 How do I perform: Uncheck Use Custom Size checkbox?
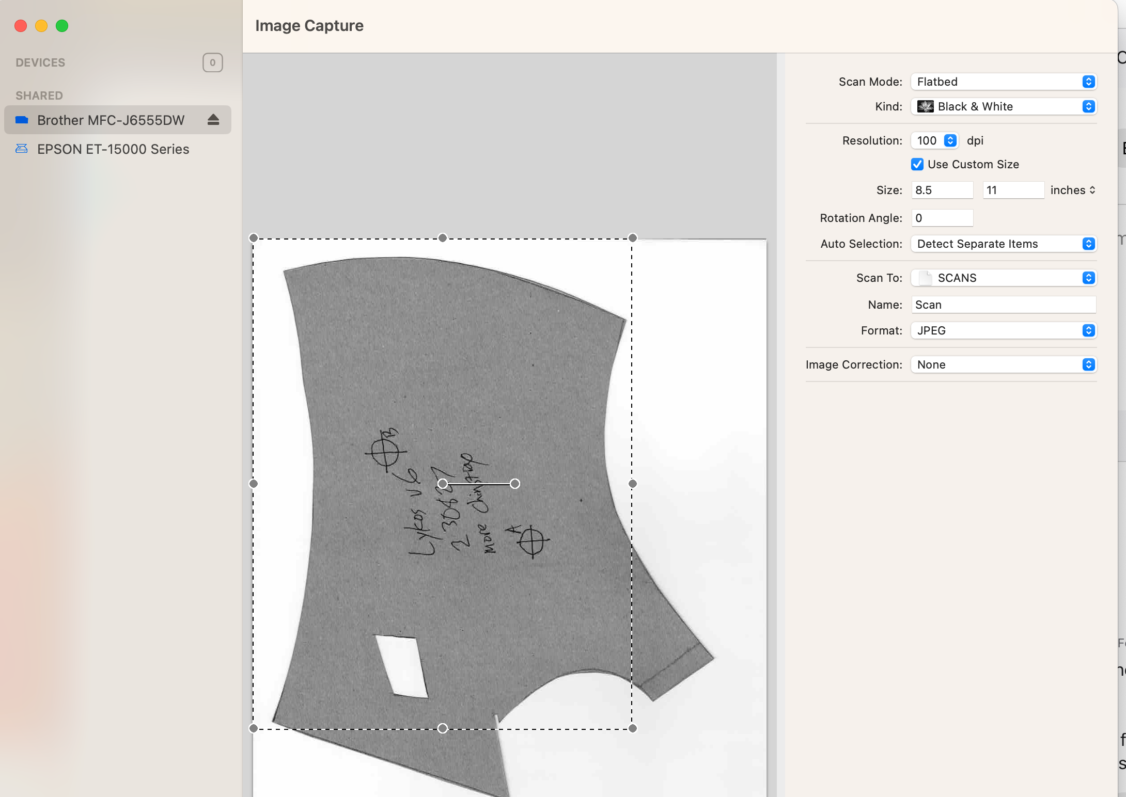917,164
